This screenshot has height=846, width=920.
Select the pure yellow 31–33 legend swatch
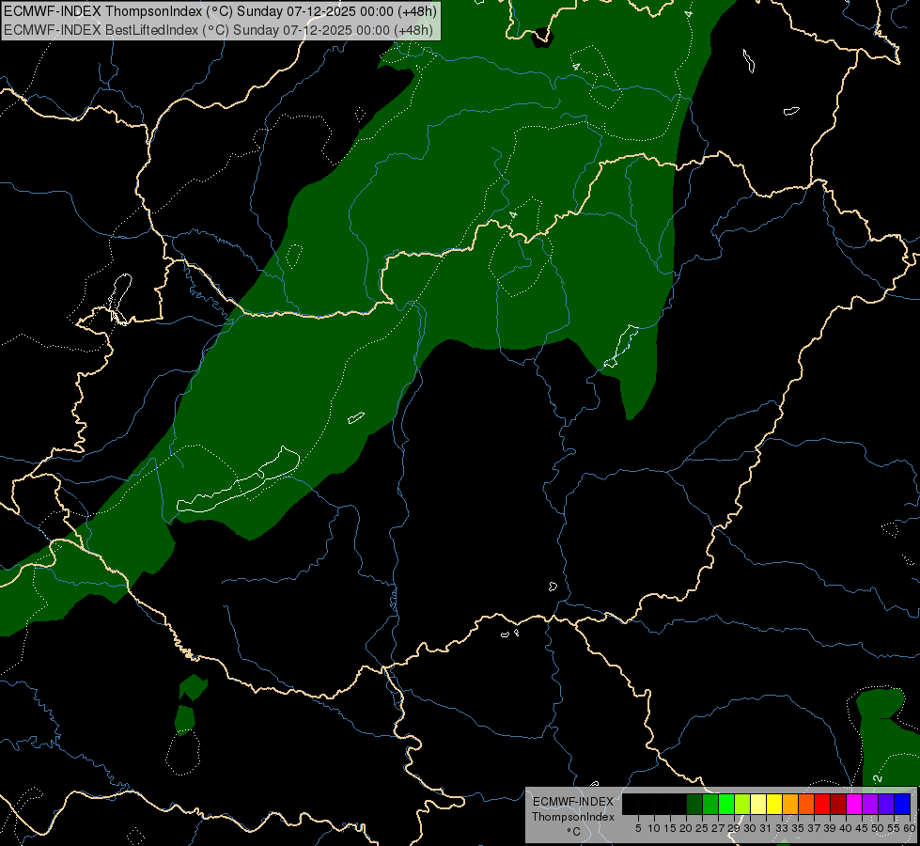(774, 804)
